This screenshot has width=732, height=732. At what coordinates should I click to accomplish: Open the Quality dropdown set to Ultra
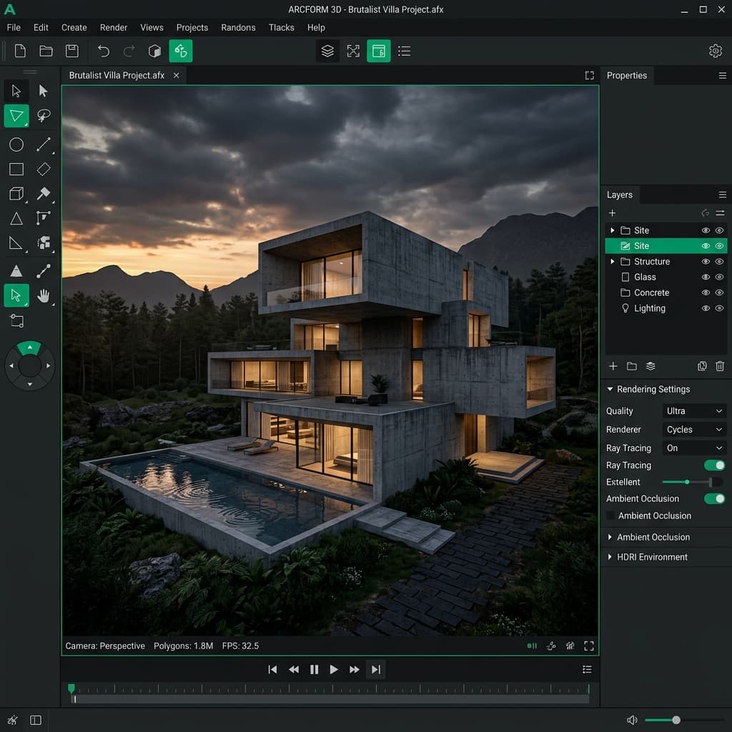click(693, 410)
